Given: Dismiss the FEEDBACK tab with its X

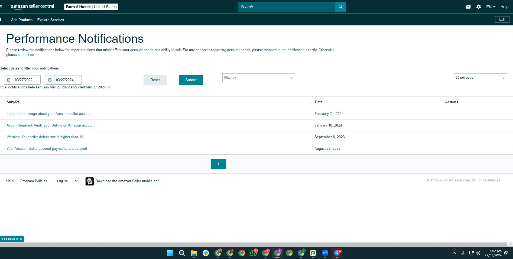Looking at the screenshot, I should (x=21, y=239).
